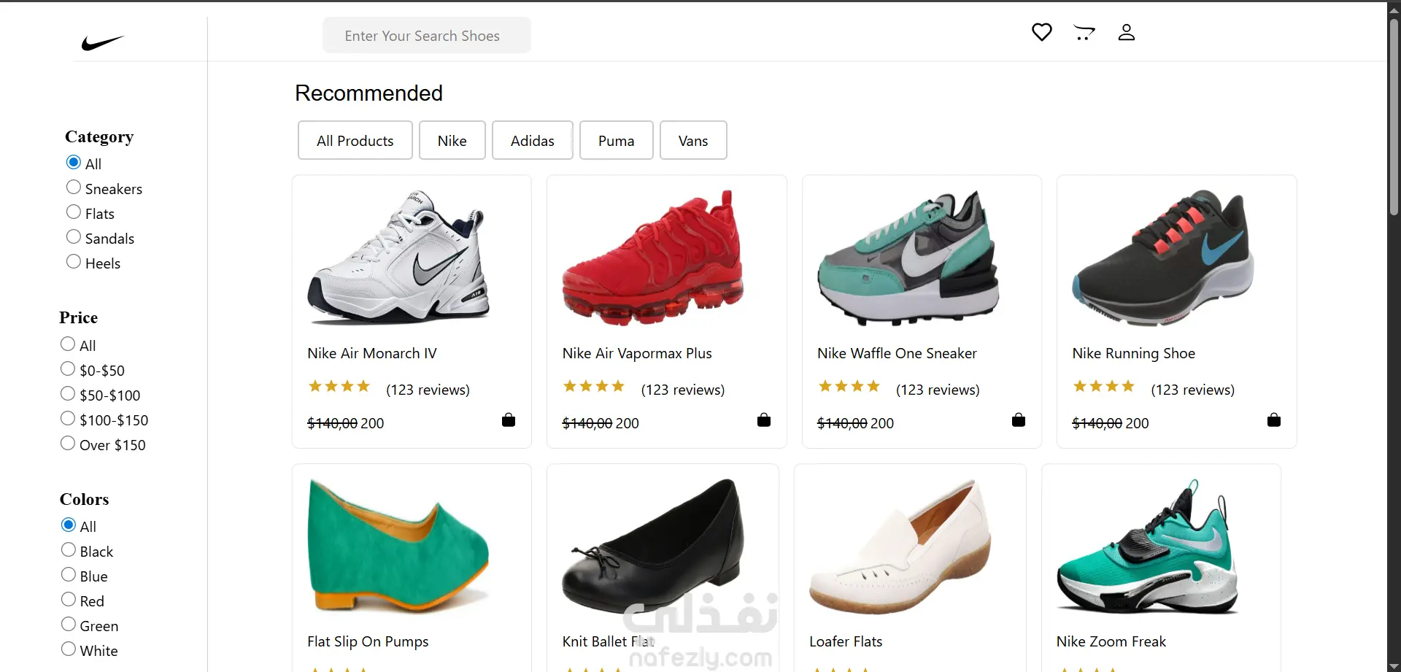1401x672 pixels.
Task: Open the Flat Slip On Pumps image
Action: click(398, 546)
